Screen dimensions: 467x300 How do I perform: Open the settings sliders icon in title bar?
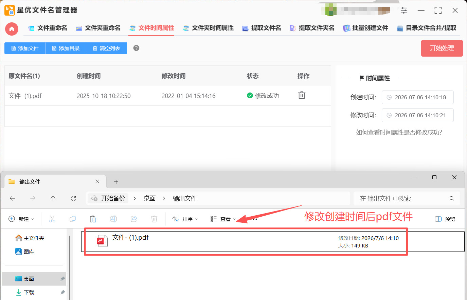tap(404, 11)
